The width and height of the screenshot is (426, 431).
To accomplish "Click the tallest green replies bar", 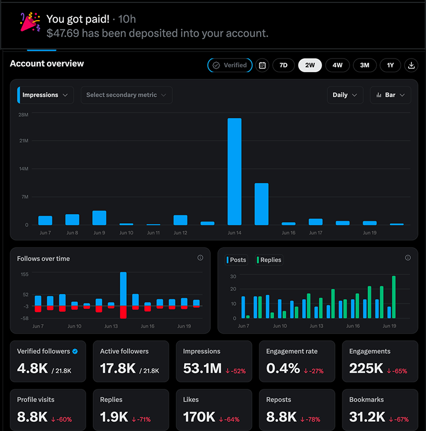I will (x=393, y=297).
